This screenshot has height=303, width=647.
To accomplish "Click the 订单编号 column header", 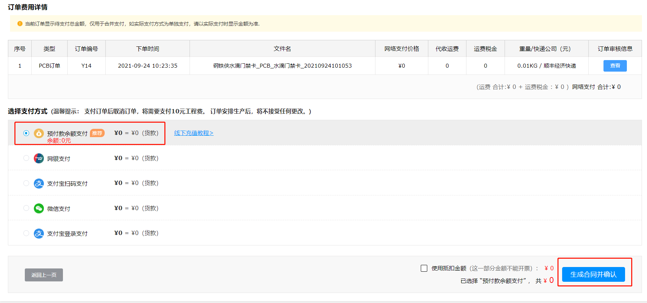I will [x=86, y=49].
